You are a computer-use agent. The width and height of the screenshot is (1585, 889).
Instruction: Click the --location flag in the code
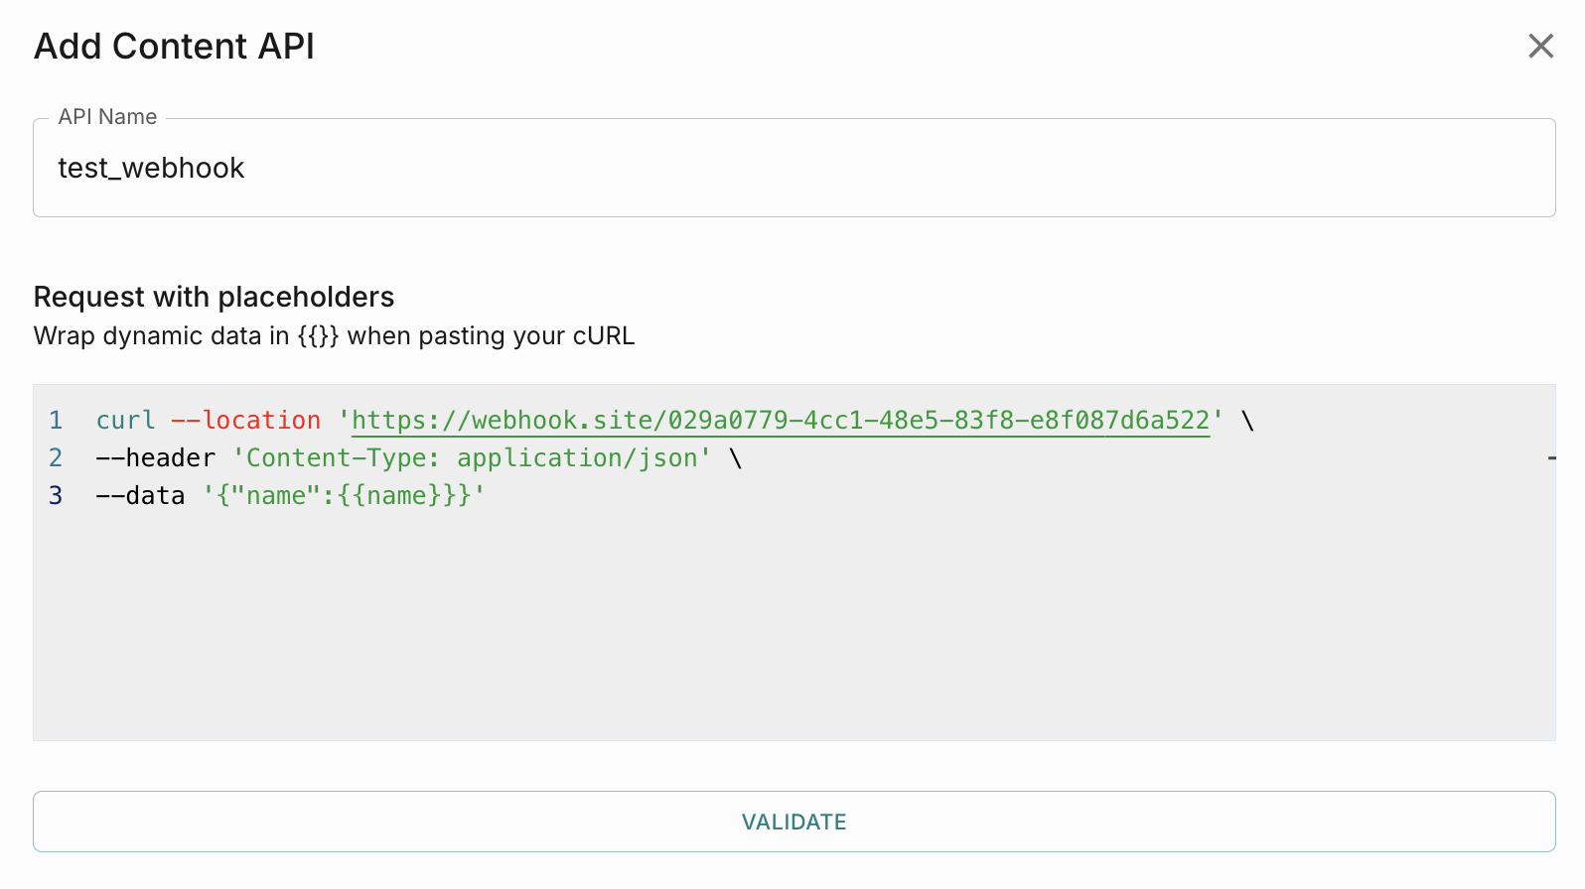pyautogui.click(x=246, y=421)
